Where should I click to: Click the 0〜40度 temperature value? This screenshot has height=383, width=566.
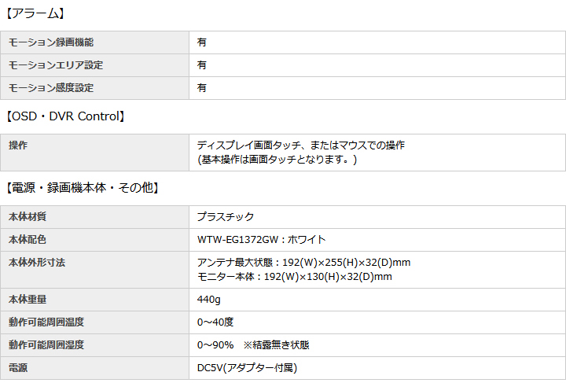215,322
